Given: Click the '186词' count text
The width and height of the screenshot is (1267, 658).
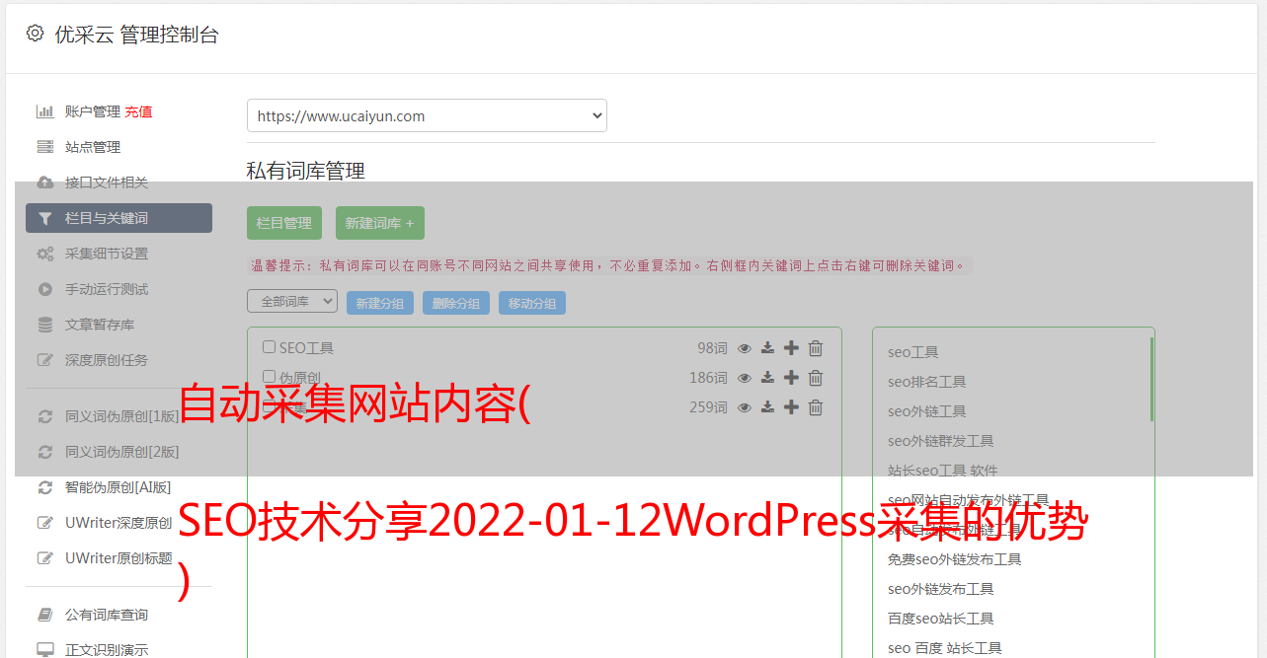Looking at the screenshot, I should click(708, 378).
